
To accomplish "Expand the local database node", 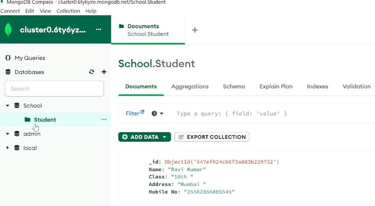I will coord(8,148).
